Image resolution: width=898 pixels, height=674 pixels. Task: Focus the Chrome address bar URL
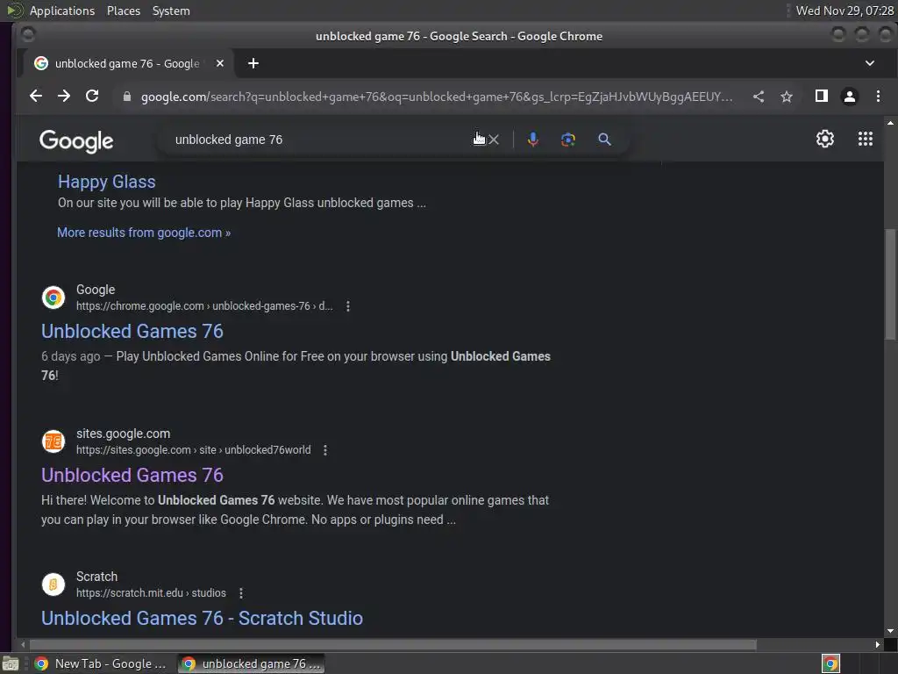[437, 97]
